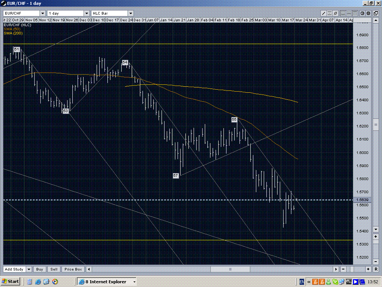Viewport: 382px width, 287px height.
Task: Click the 1.6900 price axis label
Action: click(x=362, y=35)
